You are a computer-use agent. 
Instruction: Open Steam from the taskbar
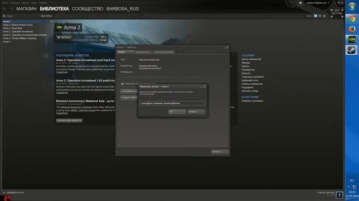(x=352, y=50)
